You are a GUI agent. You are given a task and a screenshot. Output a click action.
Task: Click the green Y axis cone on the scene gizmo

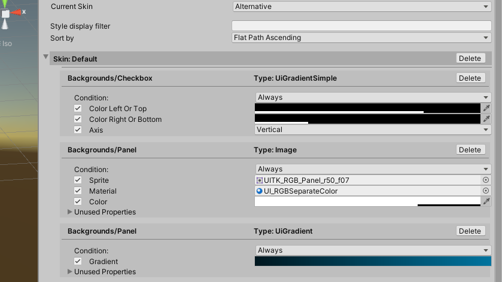pyautogui.click(x=5, y=2)
